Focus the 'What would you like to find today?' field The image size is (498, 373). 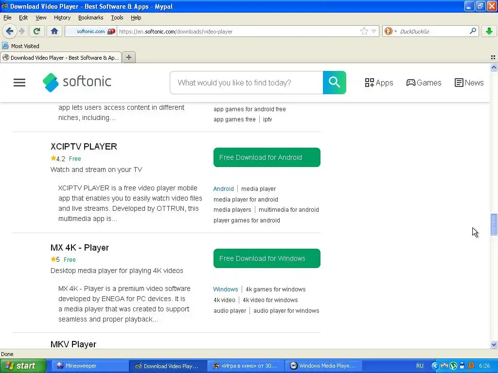(x=247, y=83)
